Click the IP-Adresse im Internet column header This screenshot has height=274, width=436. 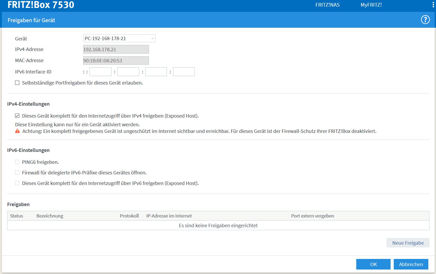tap(169, 216)
